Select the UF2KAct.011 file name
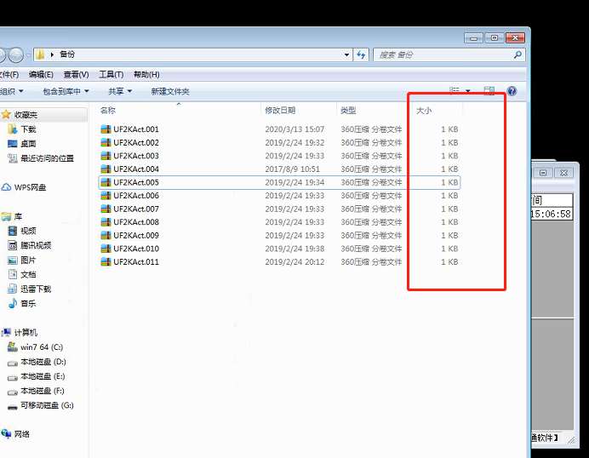Viewport: 589px width, 458px height. click(x=136, y=262)
